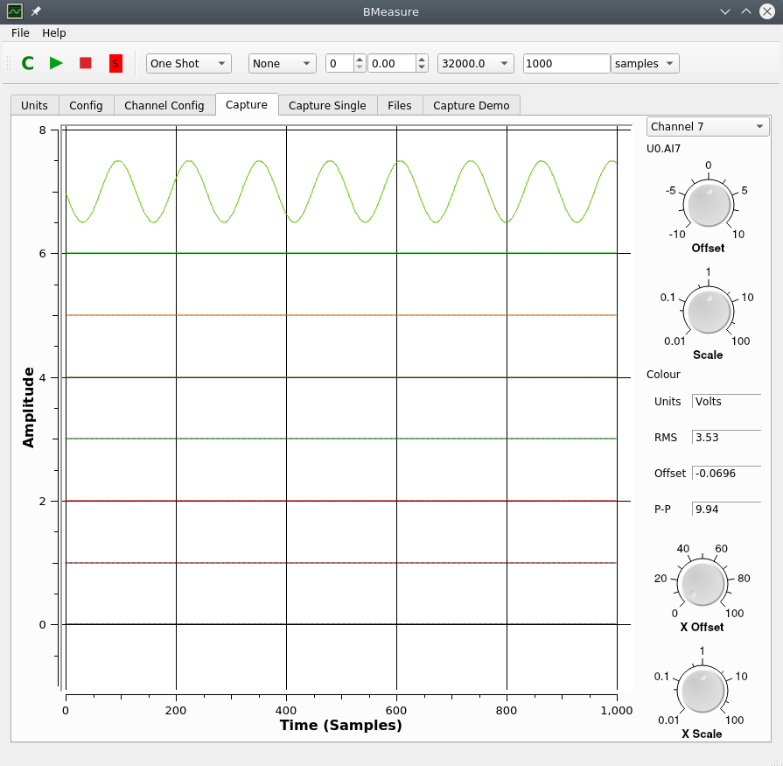
Task: Stop capture using the red square icon
Action: 86,63
